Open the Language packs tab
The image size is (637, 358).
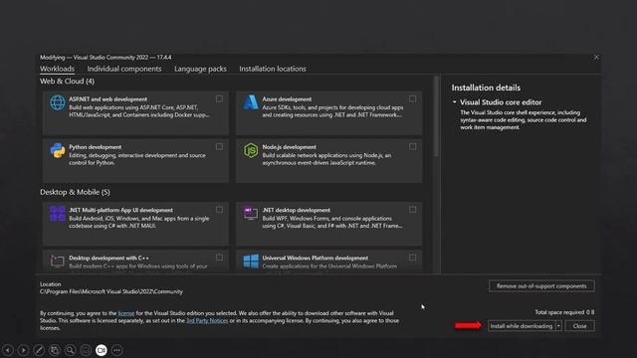[200, 69]
